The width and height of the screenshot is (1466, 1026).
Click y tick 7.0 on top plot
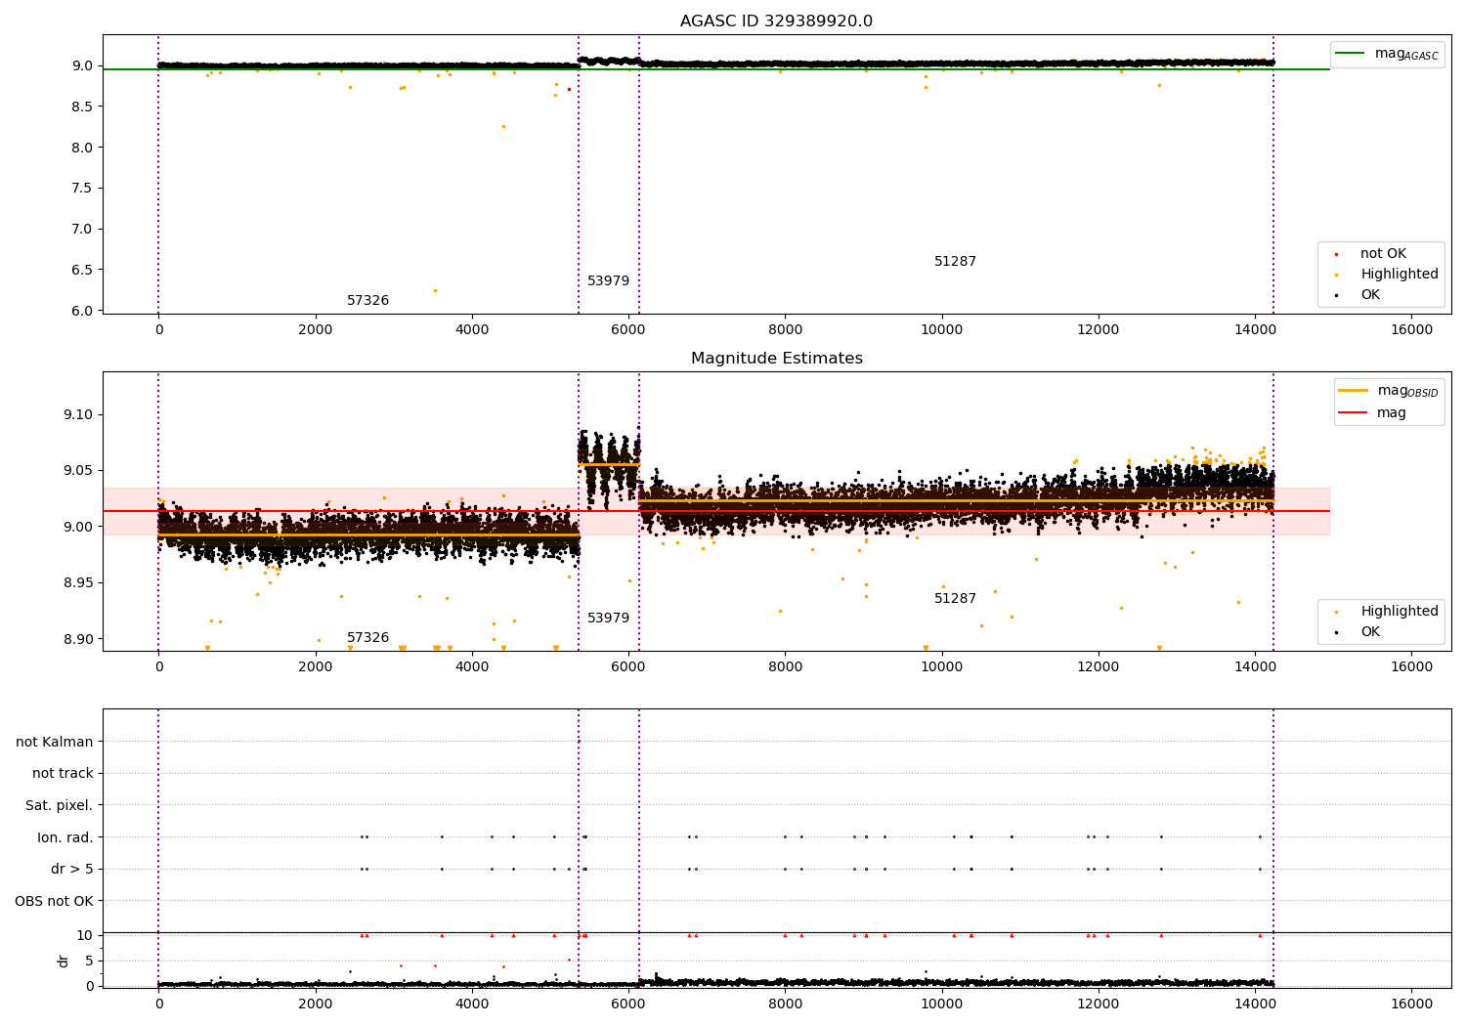tap(82, 230)
